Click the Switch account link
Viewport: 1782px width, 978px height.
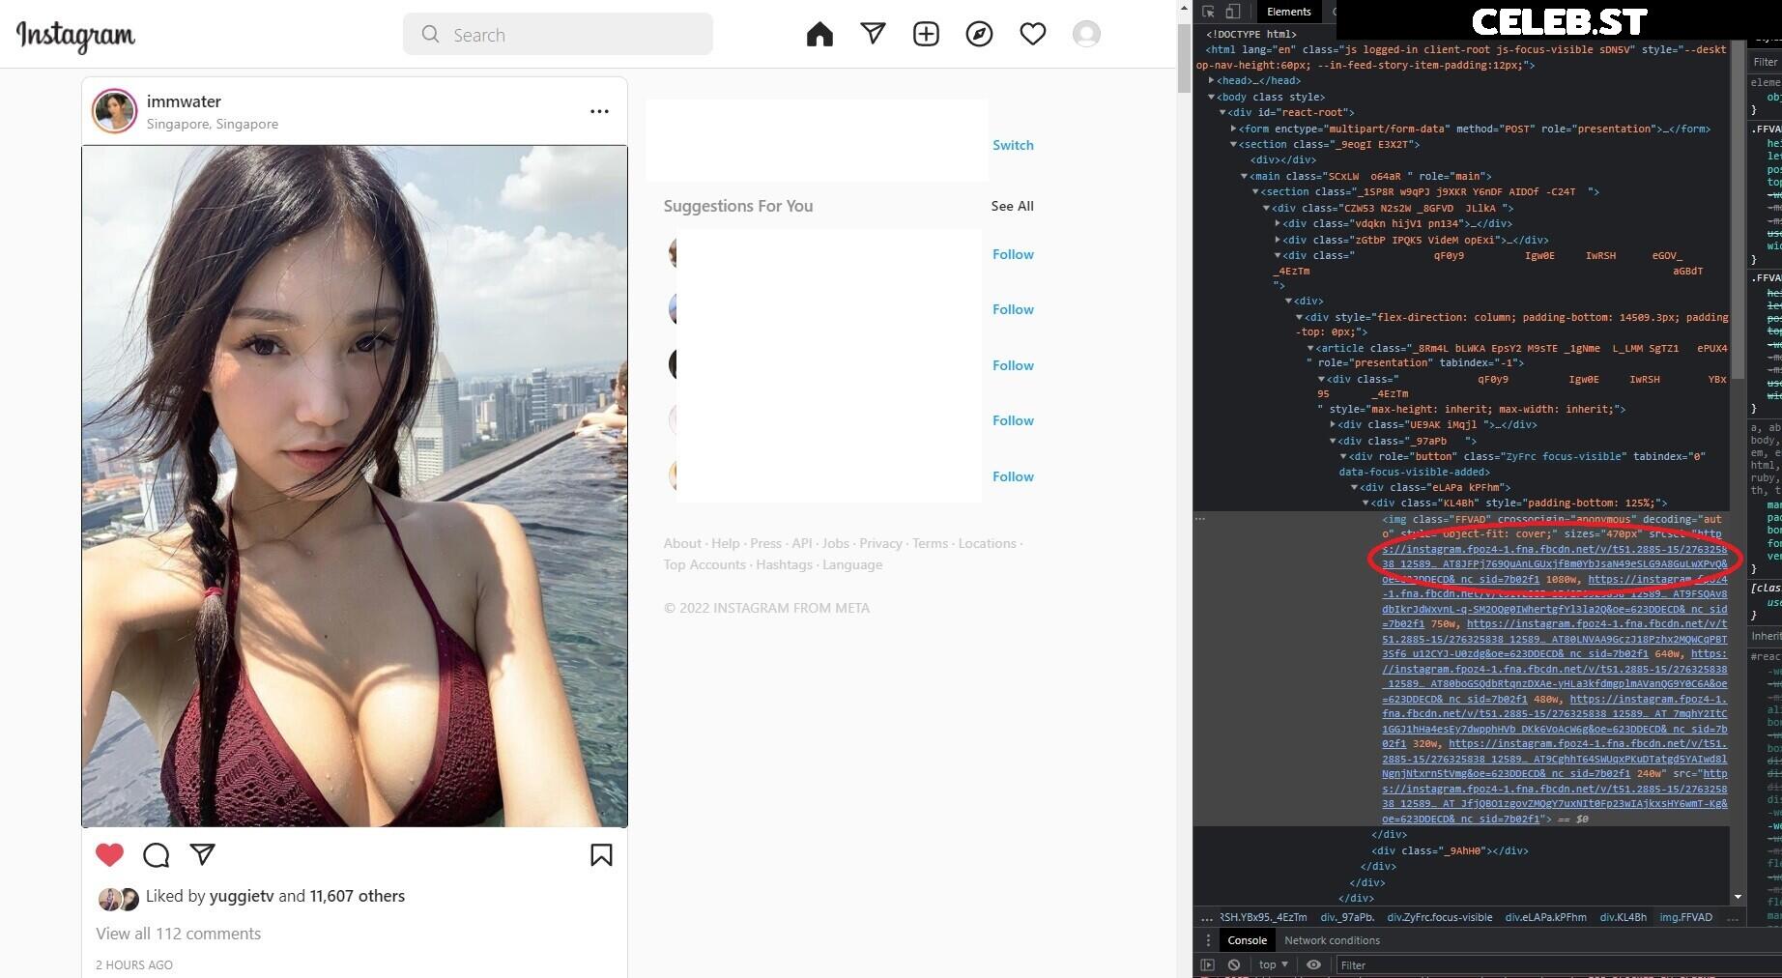click(1013, 145)
